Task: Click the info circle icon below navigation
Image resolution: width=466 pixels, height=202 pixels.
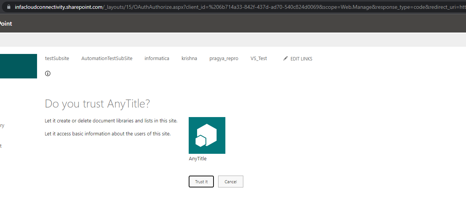Action: 48,73
